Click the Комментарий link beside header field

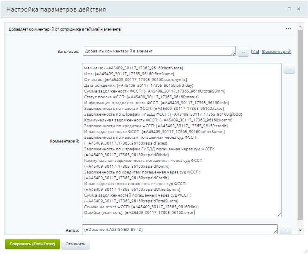[x=277, y=52]
